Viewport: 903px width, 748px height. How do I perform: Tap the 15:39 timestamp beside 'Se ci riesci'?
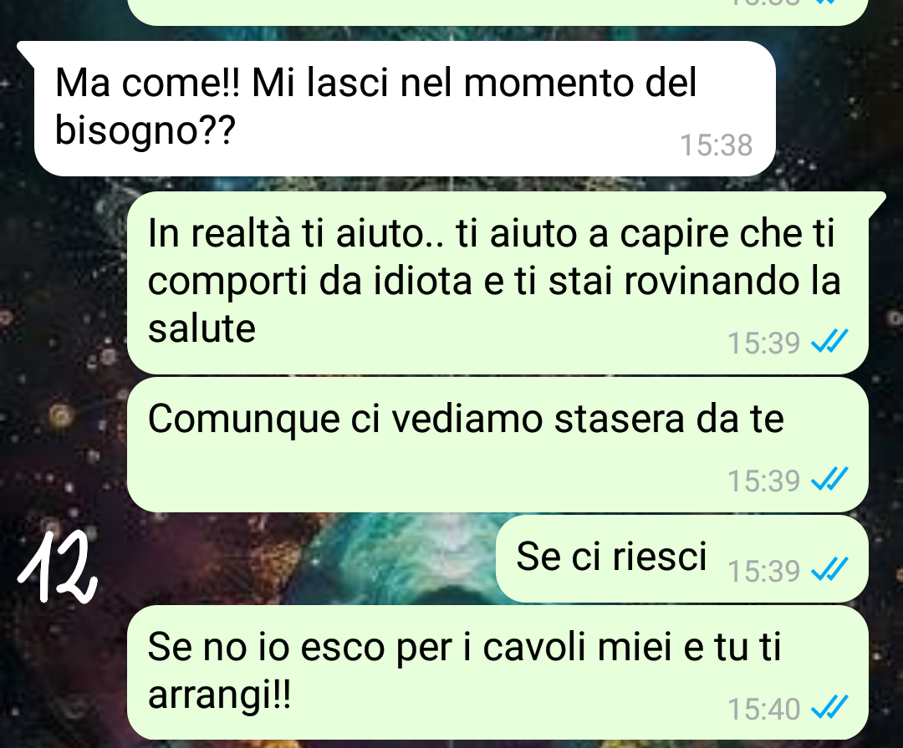[x=763, y=571]
